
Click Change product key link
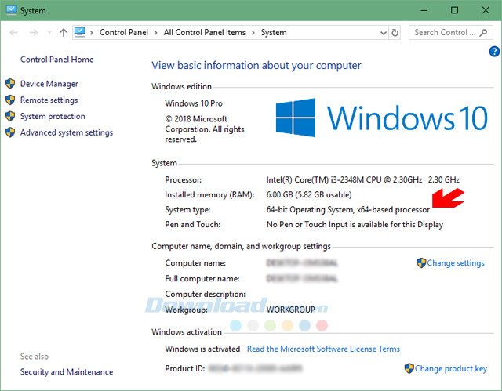(x=451, y=368)
